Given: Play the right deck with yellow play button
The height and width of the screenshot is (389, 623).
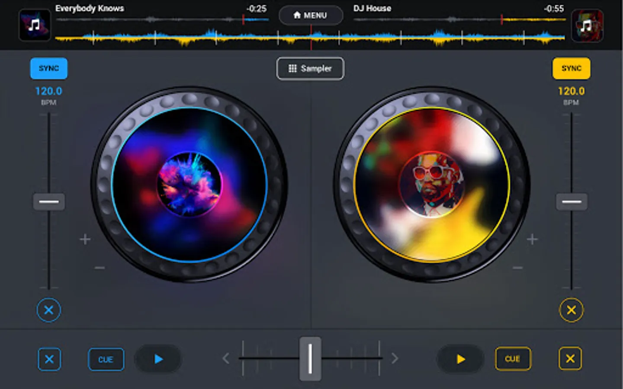Looking at the screenshot, I should (460, 359).
